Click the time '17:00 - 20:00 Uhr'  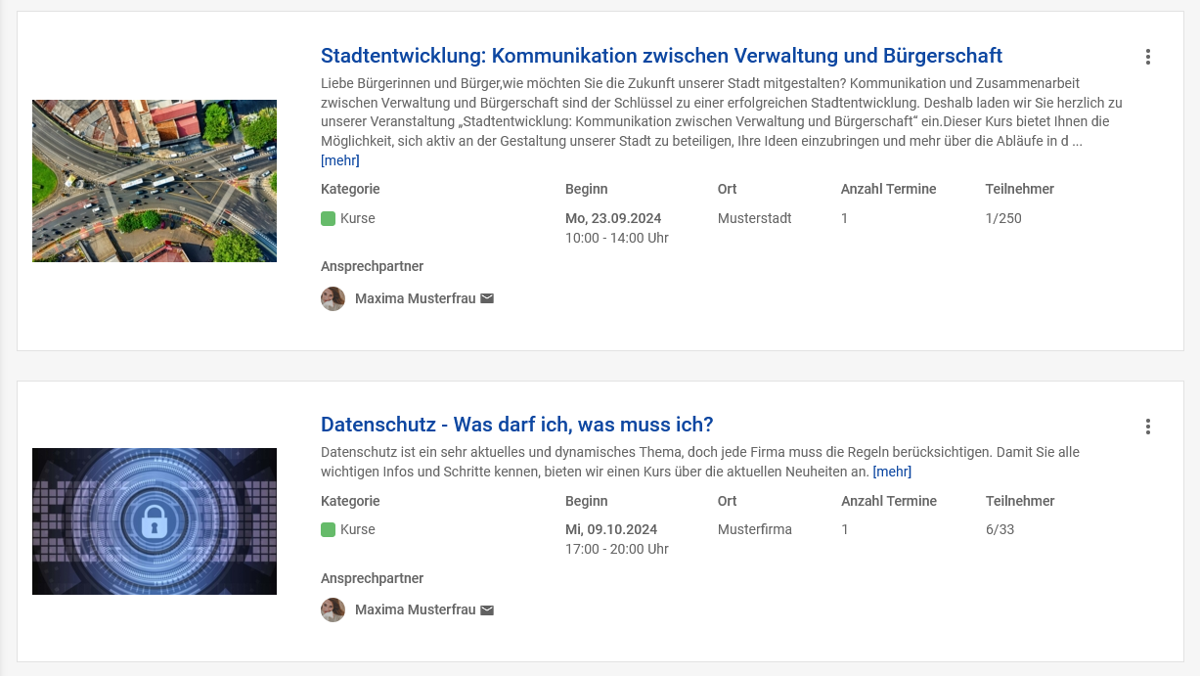617,549
